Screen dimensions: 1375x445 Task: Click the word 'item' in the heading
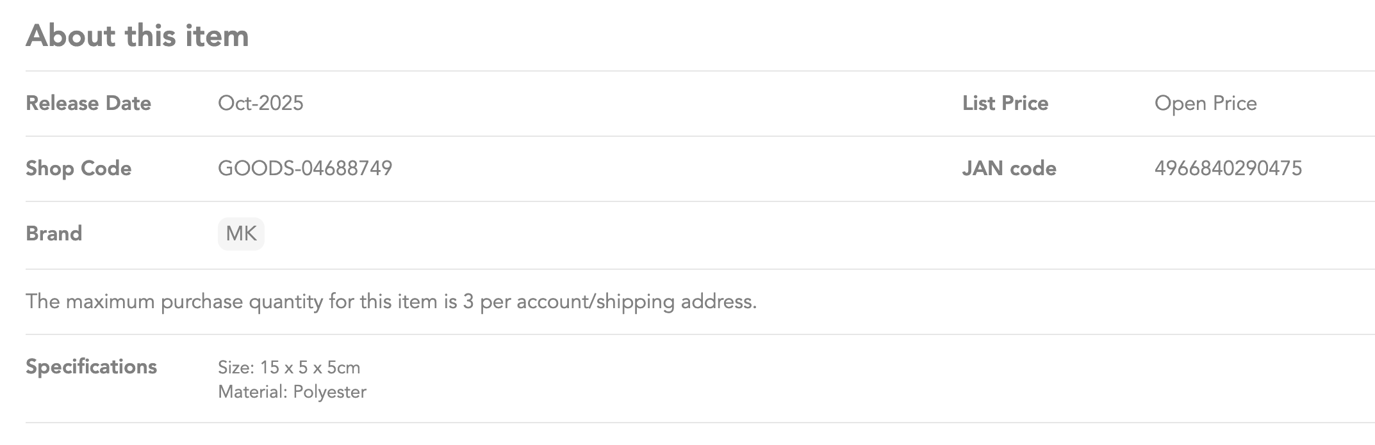click(x=217, y=36)
